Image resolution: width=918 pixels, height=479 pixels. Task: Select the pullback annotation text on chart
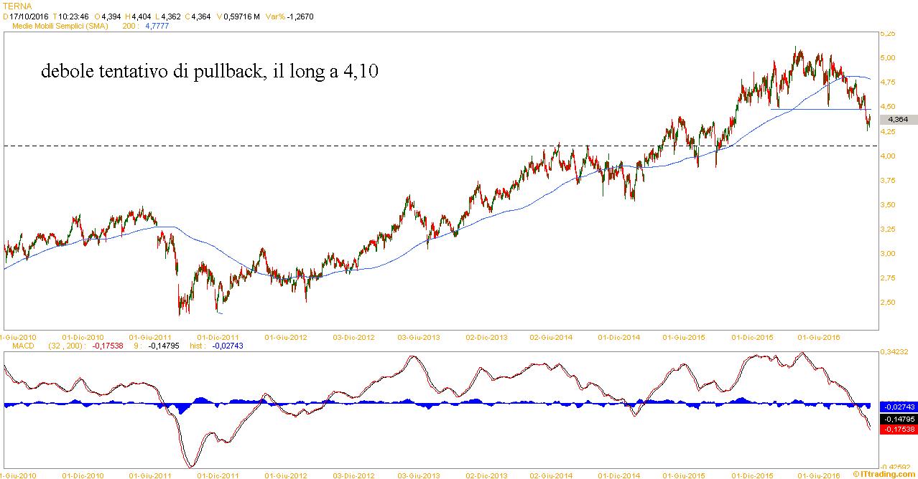210,72
